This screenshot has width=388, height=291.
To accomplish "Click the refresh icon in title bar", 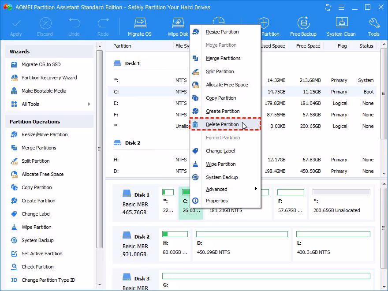I will click(x=328, y=7).
